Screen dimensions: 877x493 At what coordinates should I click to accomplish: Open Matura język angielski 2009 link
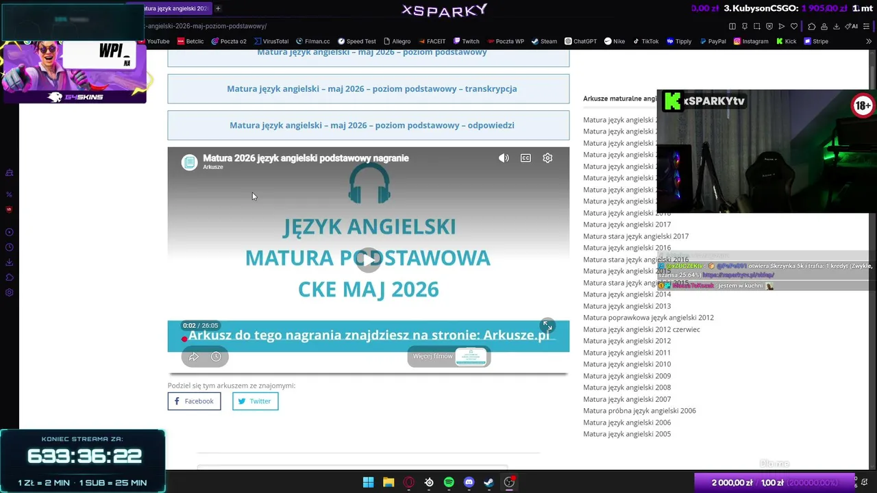(x=627, y=376)
